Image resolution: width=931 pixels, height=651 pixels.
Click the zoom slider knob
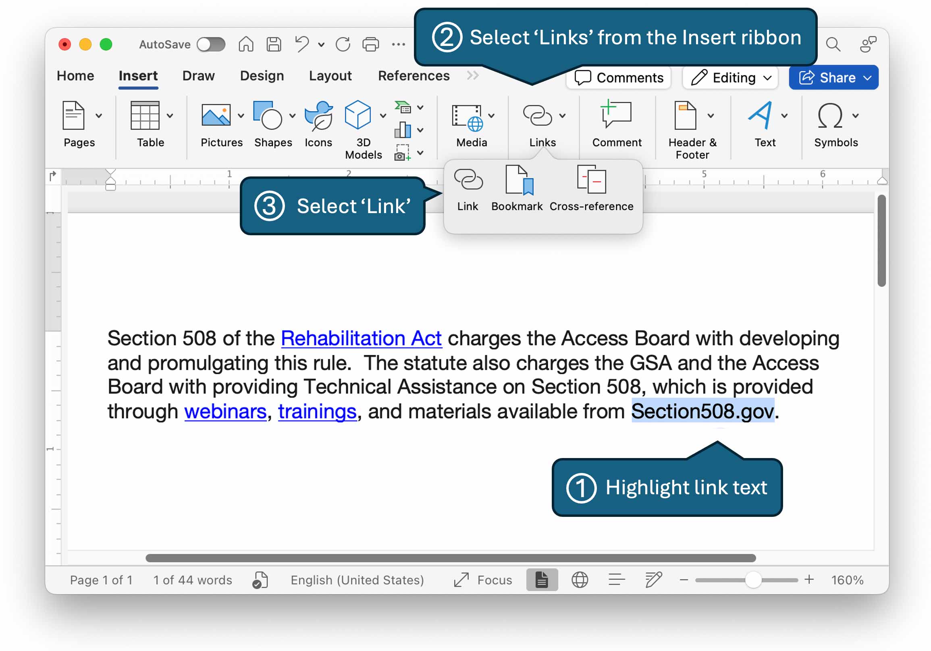[753, 580]
